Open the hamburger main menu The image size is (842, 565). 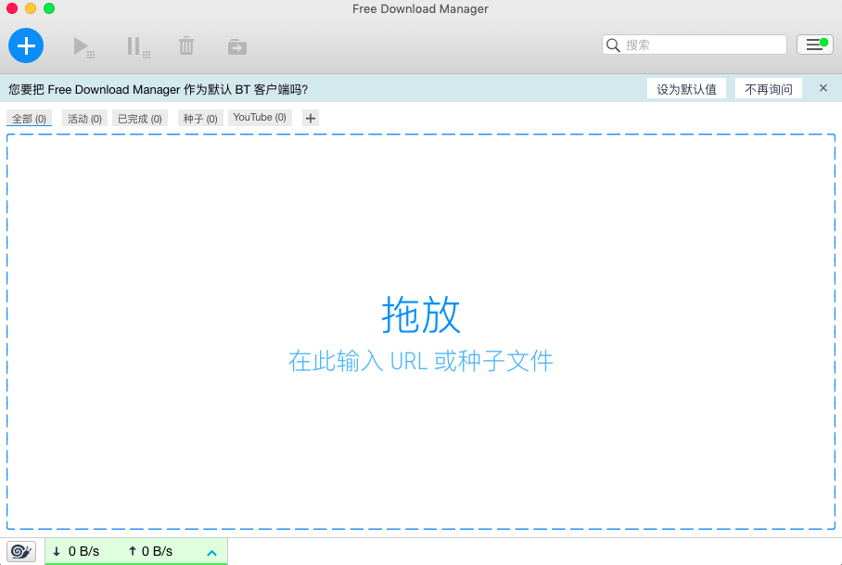click(x=814, y=45)
